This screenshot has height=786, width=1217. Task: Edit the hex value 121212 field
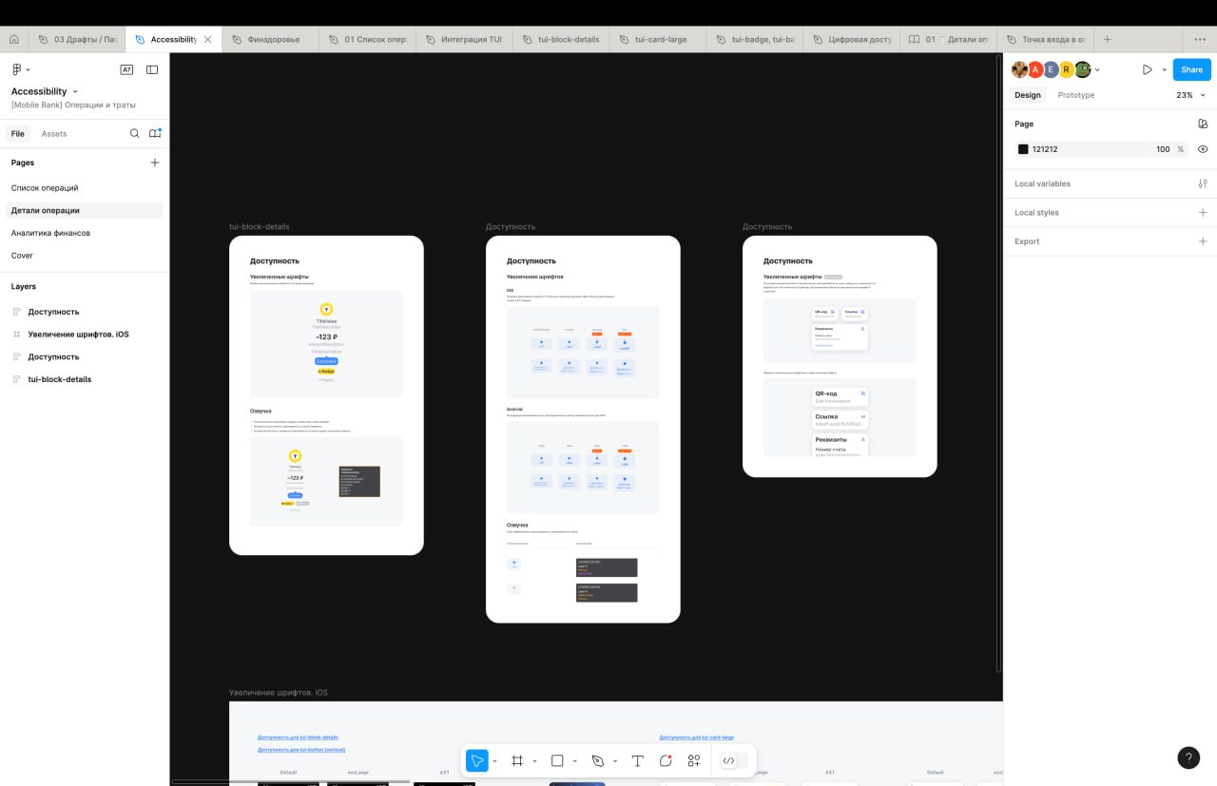tap(1045, 149)
